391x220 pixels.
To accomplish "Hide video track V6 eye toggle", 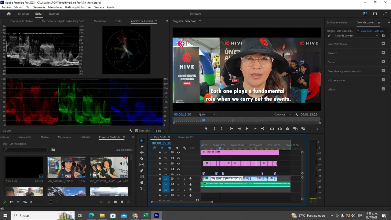I will coord(179,158).
